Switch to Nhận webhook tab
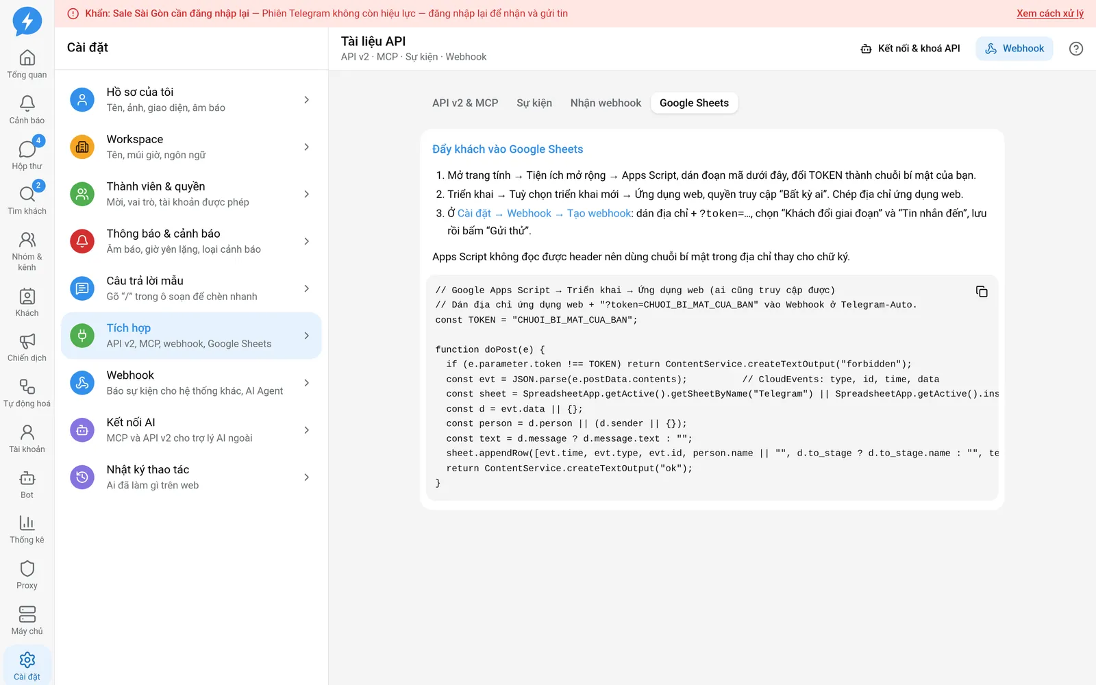 (x=606, y=103)
